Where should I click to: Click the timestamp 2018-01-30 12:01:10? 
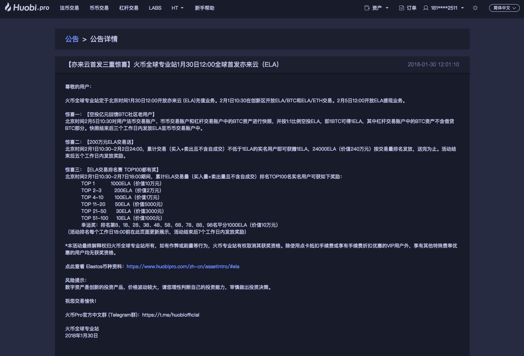433,65
